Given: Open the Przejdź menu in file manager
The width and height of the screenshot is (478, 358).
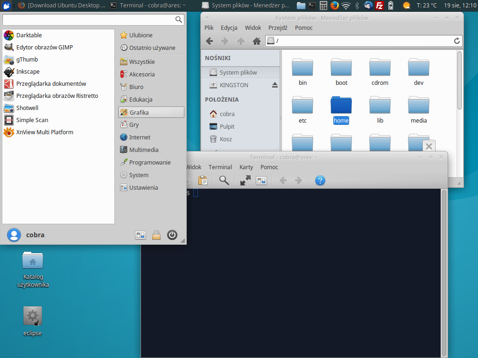Looking at the screenshot, I should tap(278, 28).
